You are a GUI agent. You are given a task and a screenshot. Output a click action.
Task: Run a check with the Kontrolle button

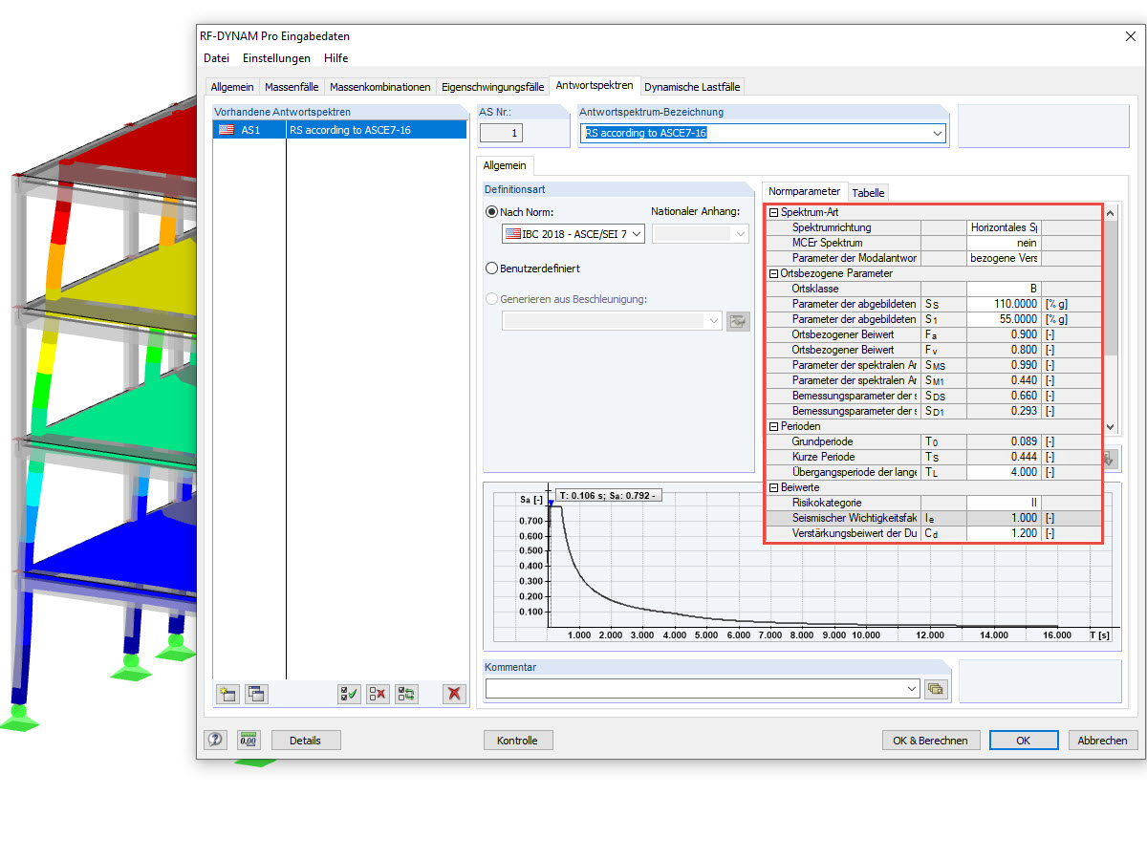pyautogui.click(x=517, y=740)
